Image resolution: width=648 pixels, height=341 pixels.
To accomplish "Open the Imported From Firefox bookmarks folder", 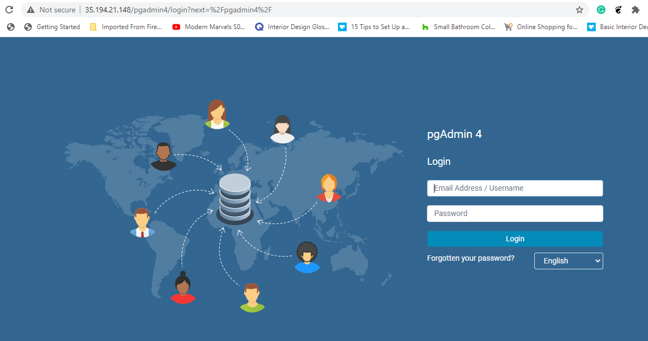I will [126, 27].
